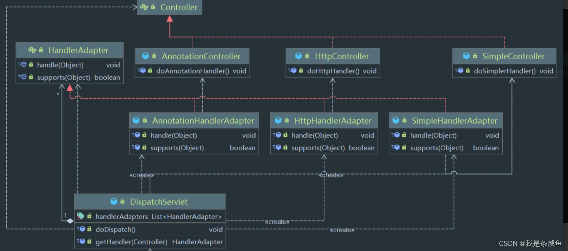Click the SimpleController class icon
Viewport: 568px width, 251px height.
pos(466,56)
